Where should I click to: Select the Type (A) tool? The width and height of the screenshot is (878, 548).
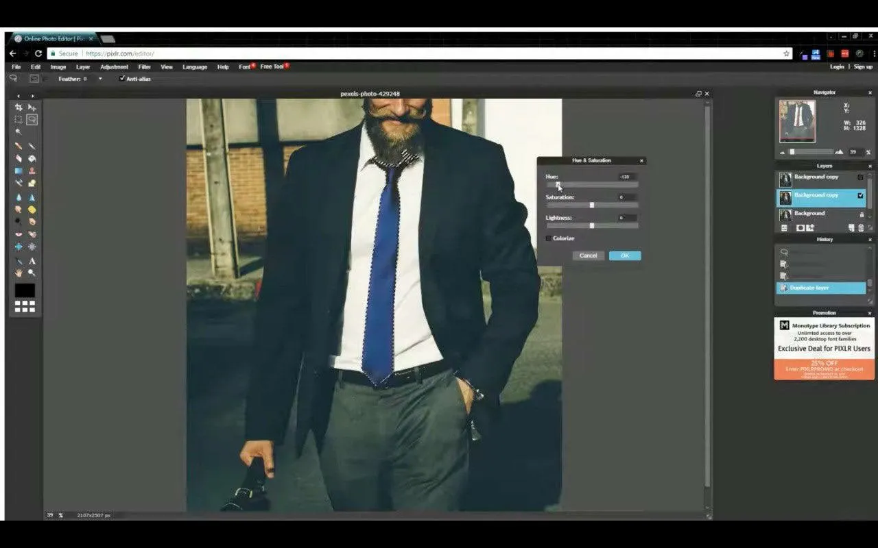[32, 261]
